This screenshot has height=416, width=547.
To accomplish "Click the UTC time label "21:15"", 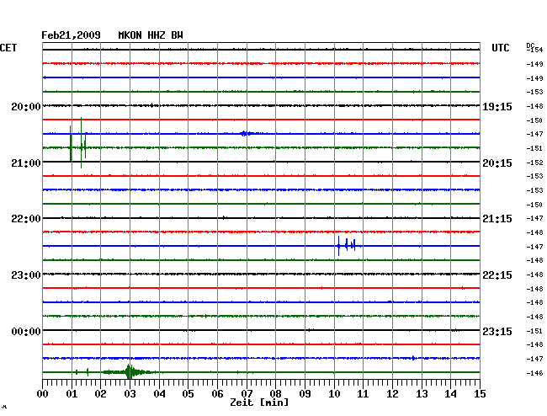I will [x=497, y=219].
